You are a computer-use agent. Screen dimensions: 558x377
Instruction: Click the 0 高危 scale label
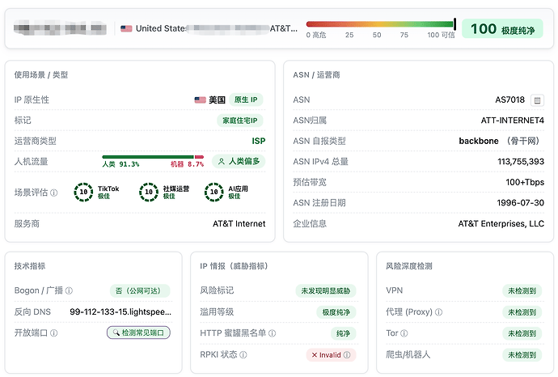(x=316, y=35)
